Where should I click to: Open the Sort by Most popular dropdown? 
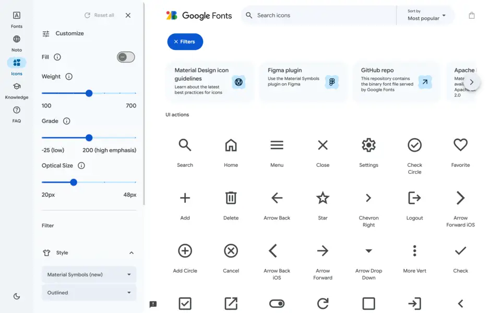pyautogui.click(x=426, y=15)
